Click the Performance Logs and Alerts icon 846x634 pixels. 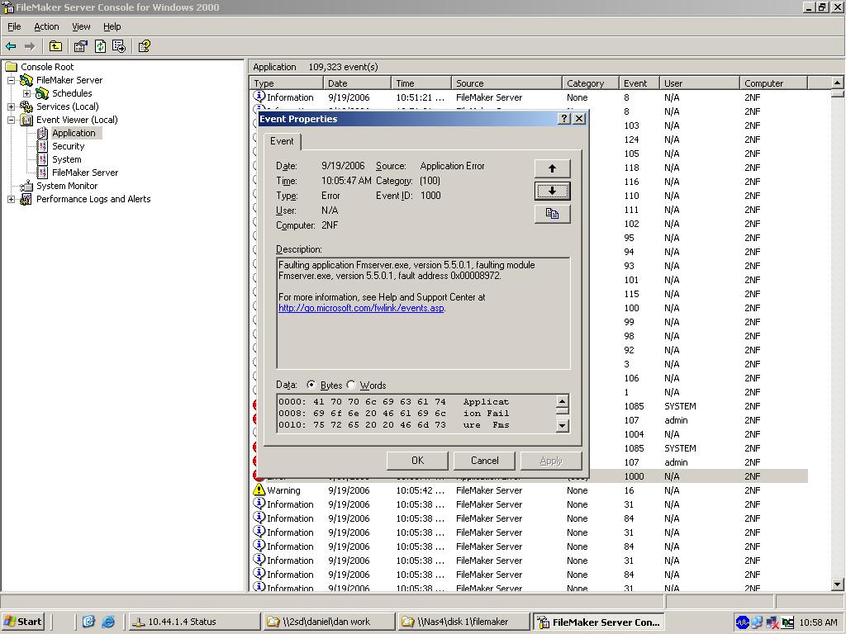click(26, 199)
